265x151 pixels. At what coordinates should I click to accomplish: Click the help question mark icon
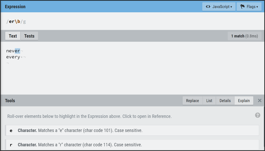tap(258, 115)
